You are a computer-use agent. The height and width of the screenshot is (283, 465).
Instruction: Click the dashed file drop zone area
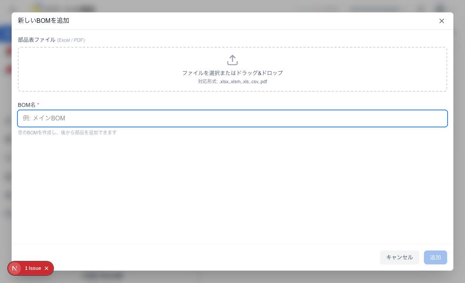(x=232, y=69)
